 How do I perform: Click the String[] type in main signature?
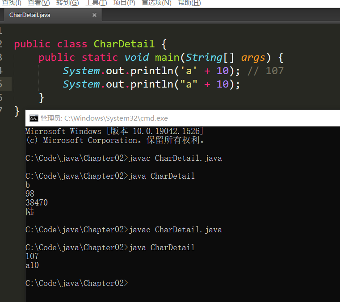click(210, 58)
